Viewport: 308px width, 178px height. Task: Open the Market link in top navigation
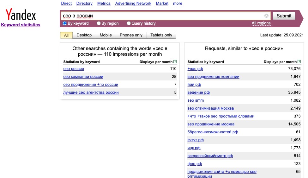click(162, 3)
